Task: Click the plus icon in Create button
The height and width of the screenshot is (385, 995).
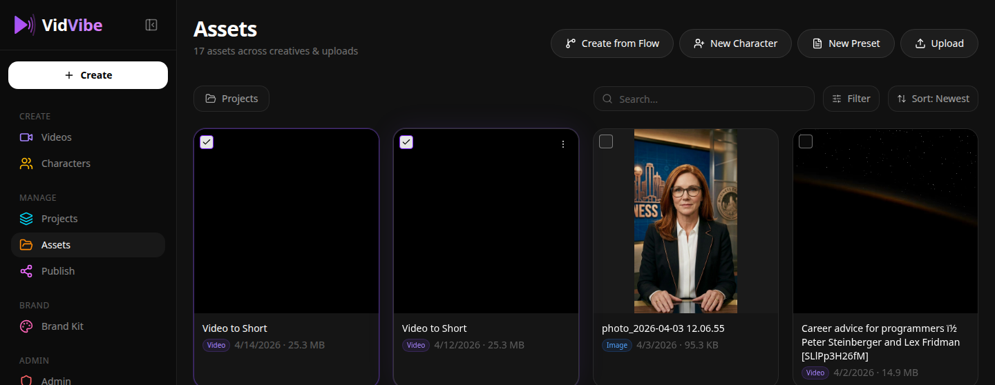Action: click(x=68, y=75)
